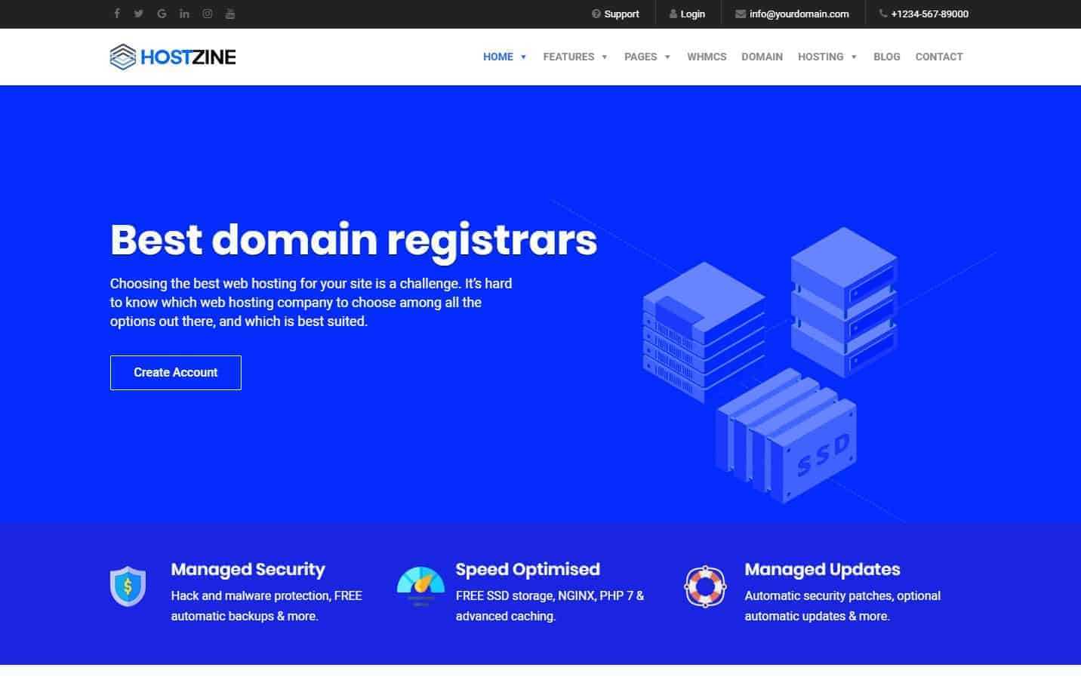The height and width of the screenshot is (683, 1081).
Task: Click the Hostzine logo
Action: click(172, 57)
